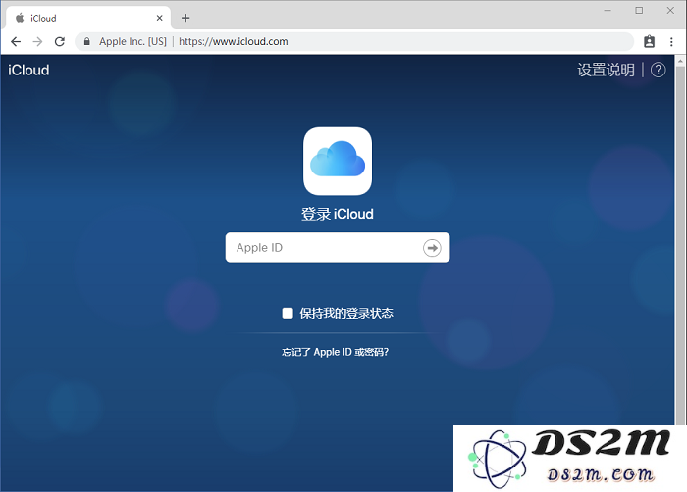Close the iCloud tab

tap(159, 18)
